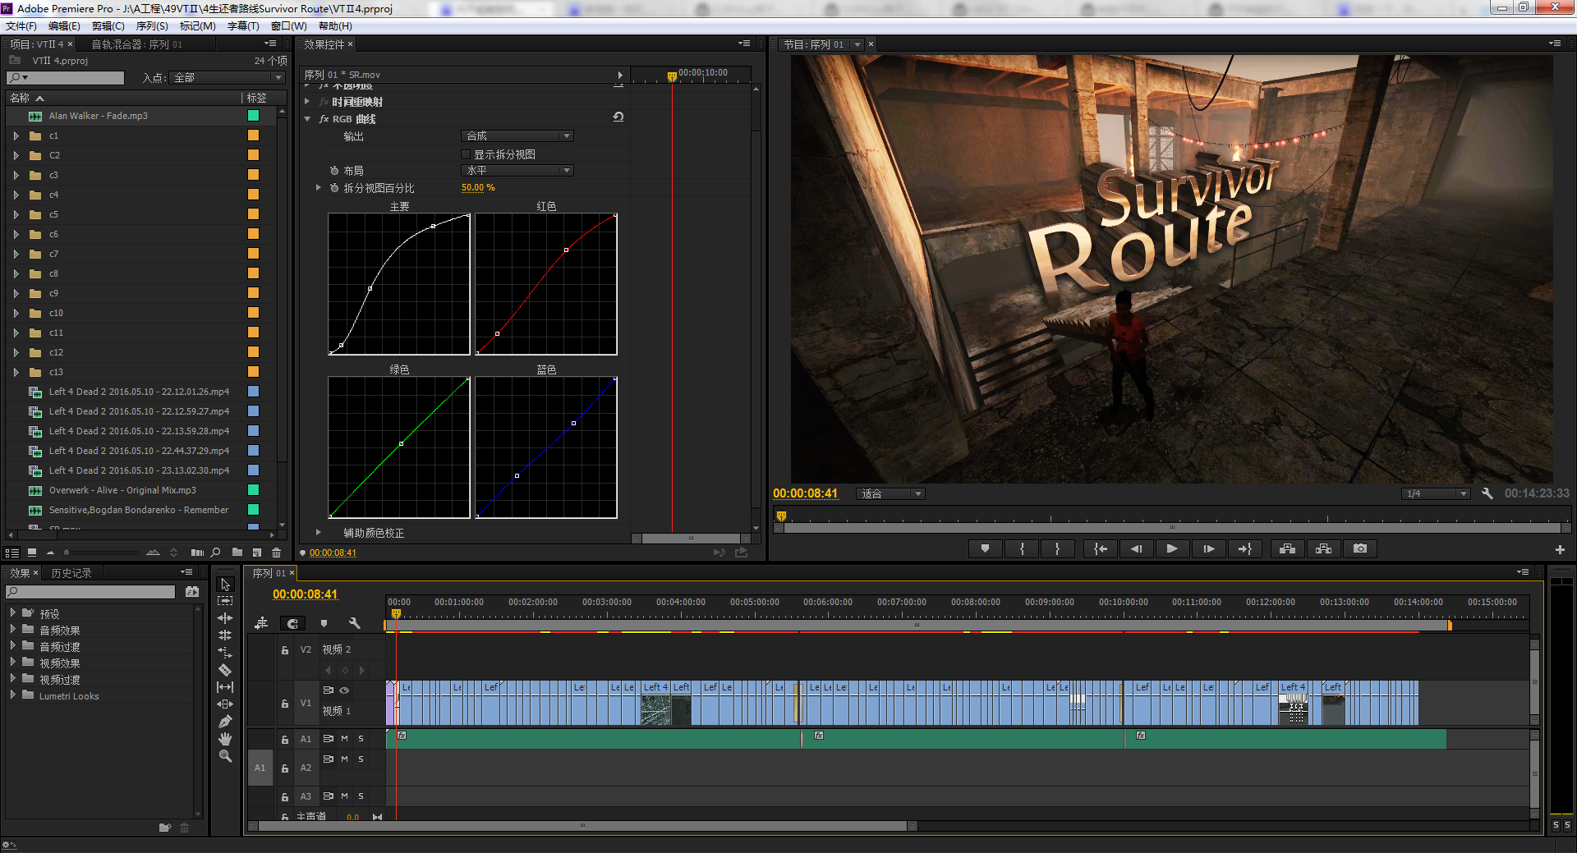Open the Sequence menu
Viewport: 1577px width, 853px height.
point(152,26)
